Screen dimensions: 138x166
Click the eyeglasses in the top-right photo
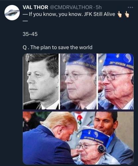coord(115,77)
